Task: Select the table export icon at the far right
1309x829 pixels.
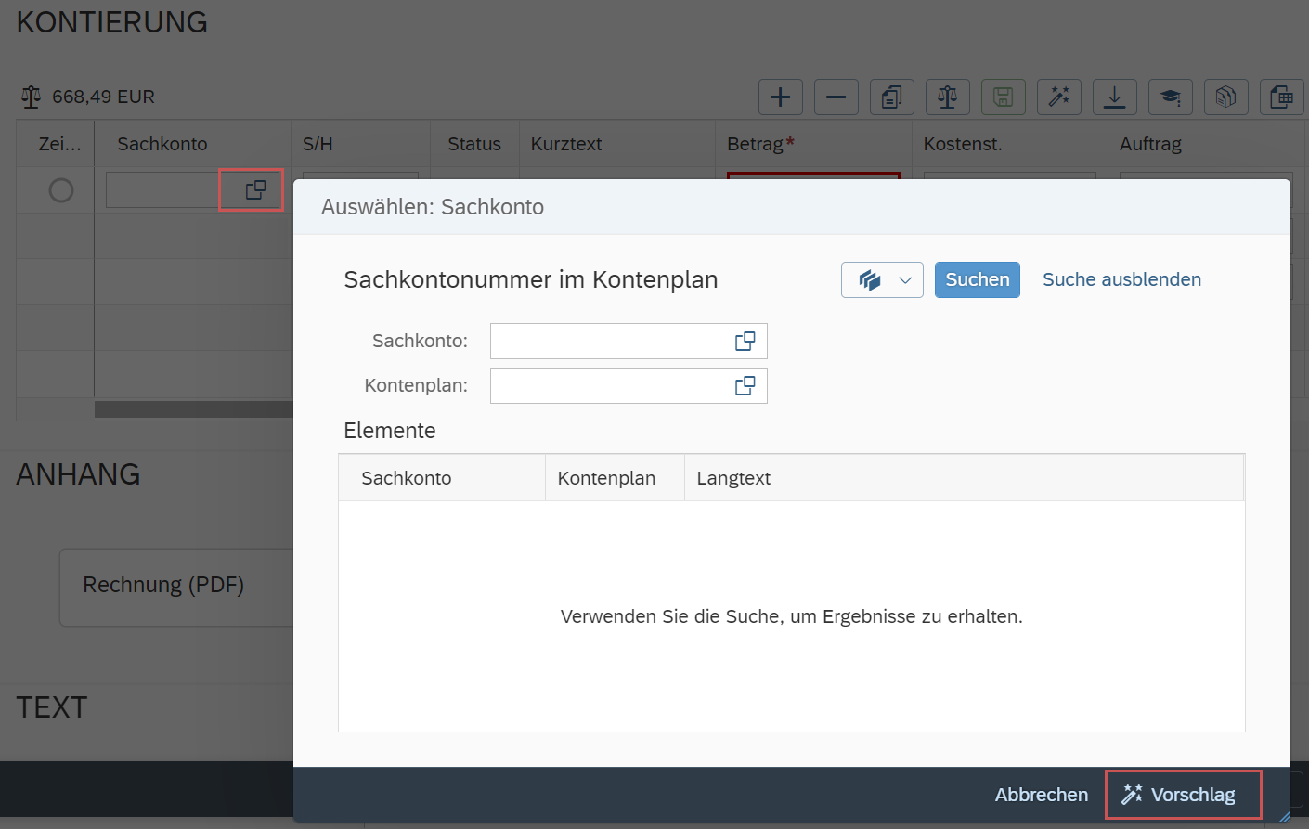Action: [1282, 96]
